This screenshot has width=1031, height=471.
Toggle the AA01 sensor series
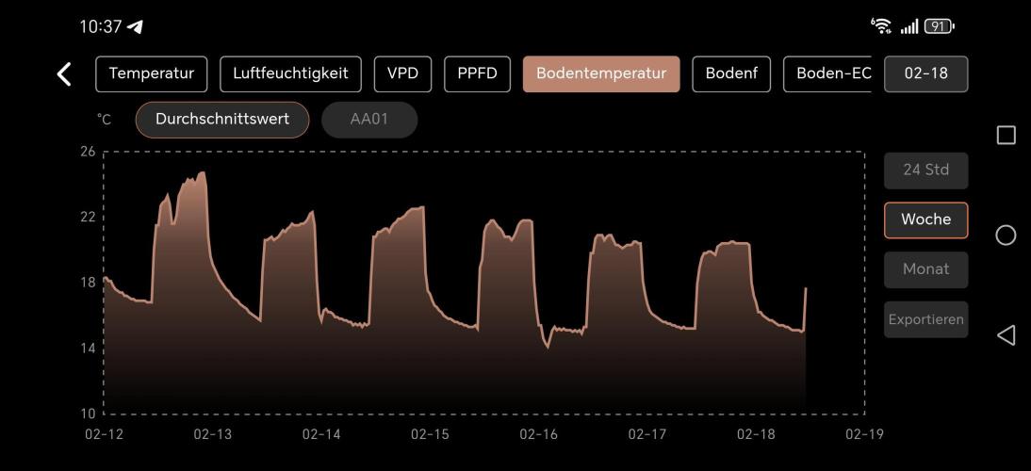[x=369, y=120]
